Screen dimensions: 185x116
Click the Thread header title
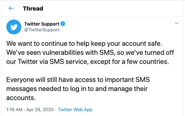coord(33,8)
